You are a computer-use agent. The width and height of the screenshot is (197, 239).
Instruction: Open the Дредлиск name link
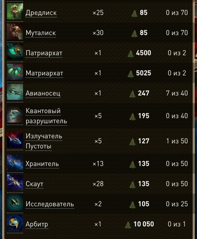pos(41,13)
